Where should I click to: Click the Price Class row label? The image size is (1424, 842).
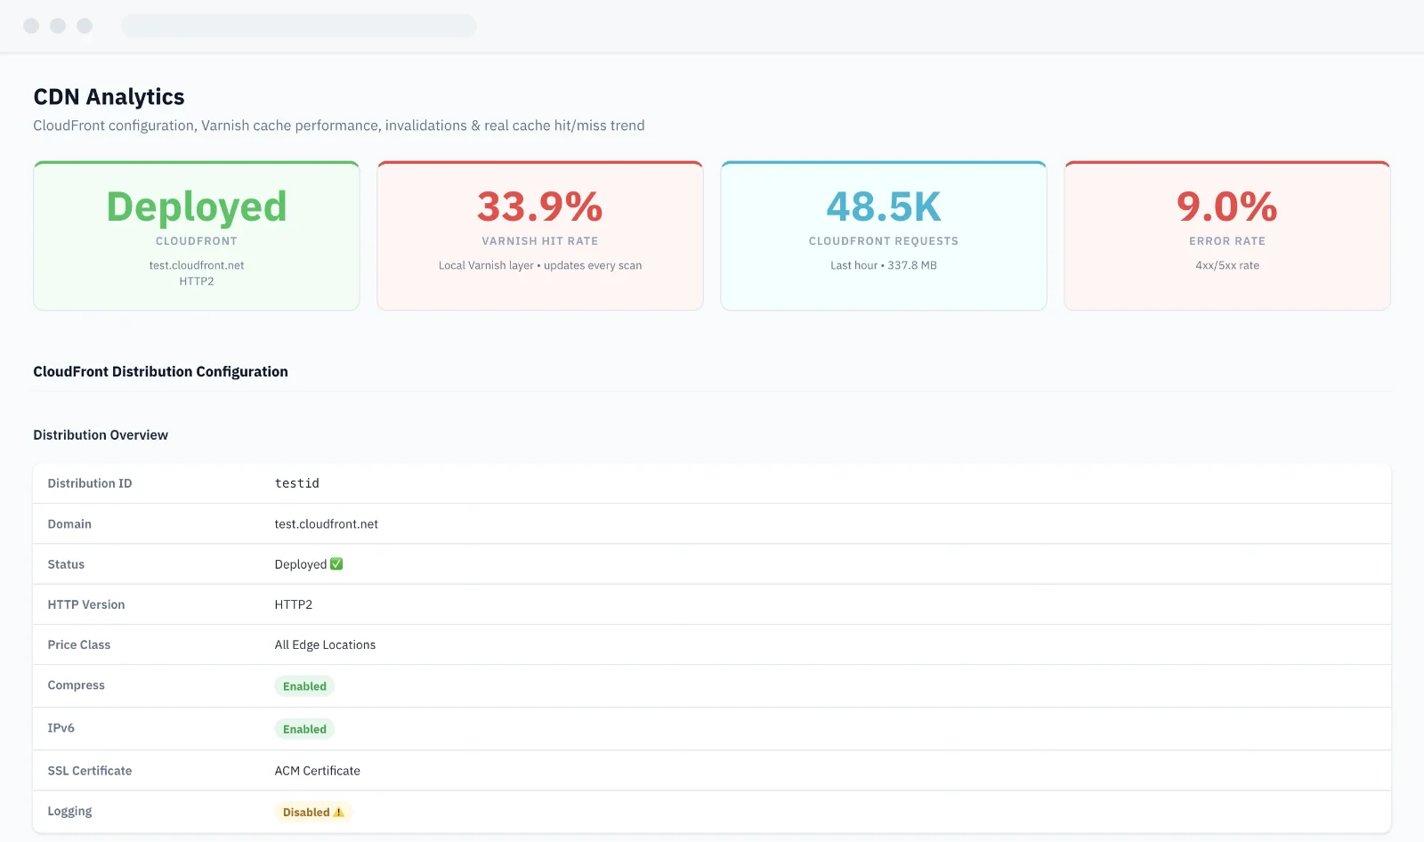(79, 644)
